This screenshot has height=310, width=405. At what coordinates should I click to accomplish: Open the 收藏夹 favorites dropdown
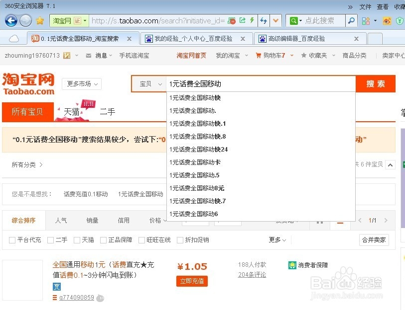click(318, 56)
